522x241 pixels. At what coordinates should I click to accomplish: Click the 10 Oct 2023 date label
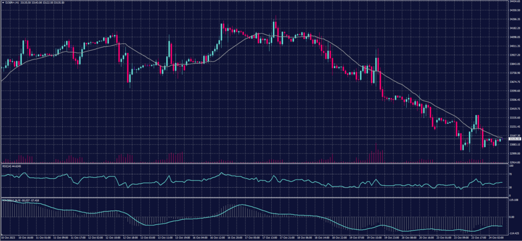coord(9,237)
